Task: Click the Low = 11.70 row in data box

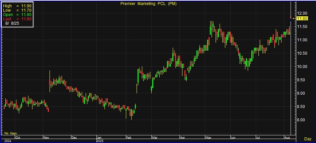Action: pyautogui.click(x=17, y=10)
